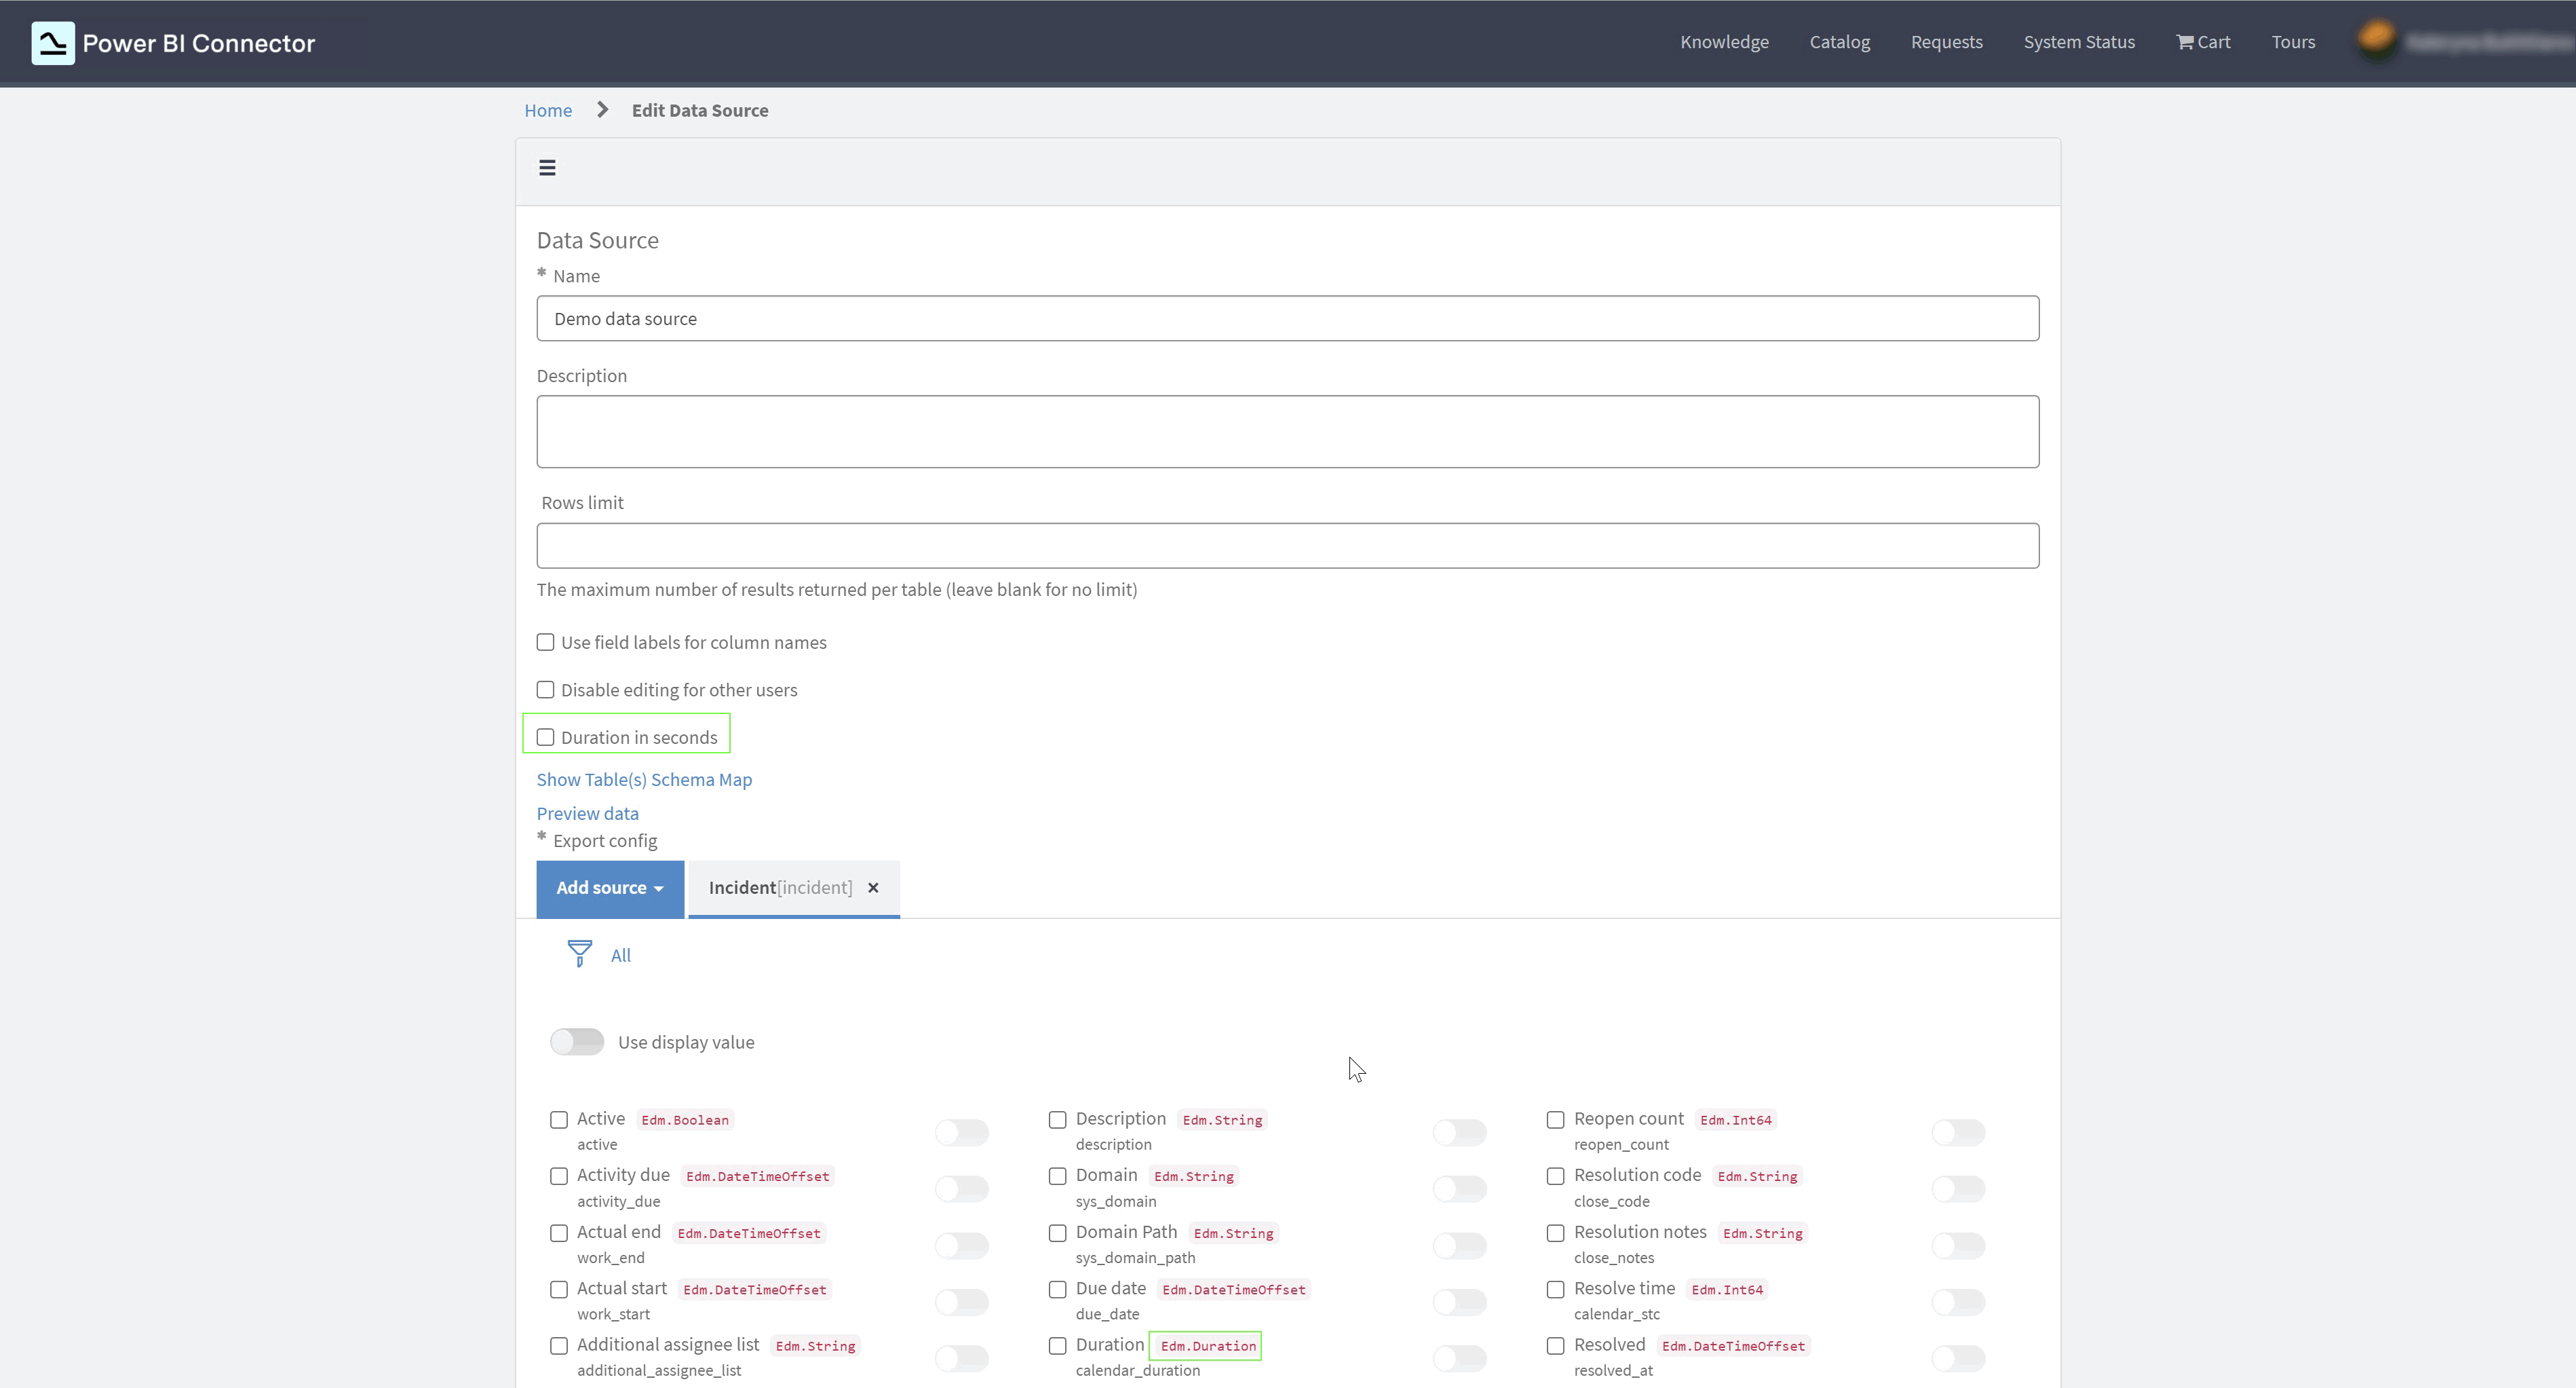Check Use field labels for column names
This screenshot has width=2576, height=1388.
click(x=546, y=643)
